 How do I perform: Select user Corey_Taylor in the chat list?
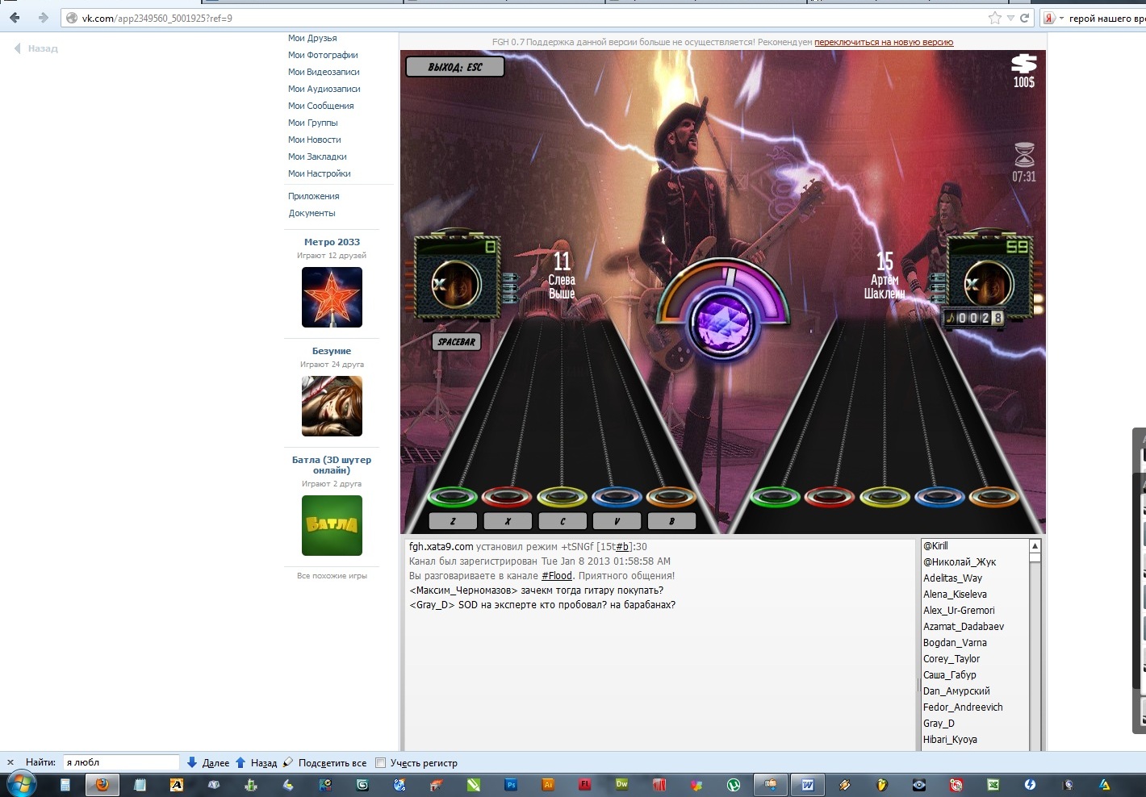[952, 659]
